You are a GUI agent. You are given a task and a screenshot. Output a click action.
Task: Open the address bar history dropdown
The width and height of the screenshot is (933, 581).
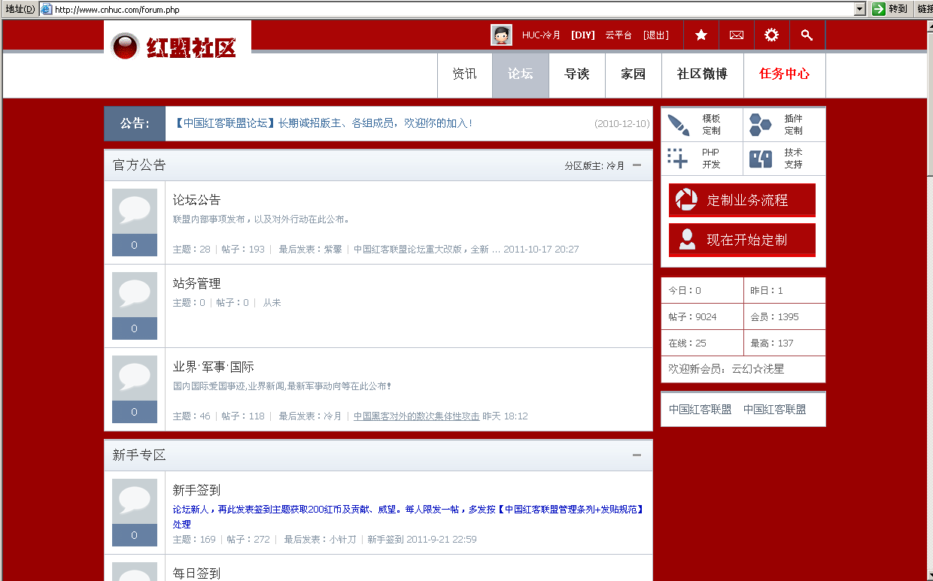[859, 8]
